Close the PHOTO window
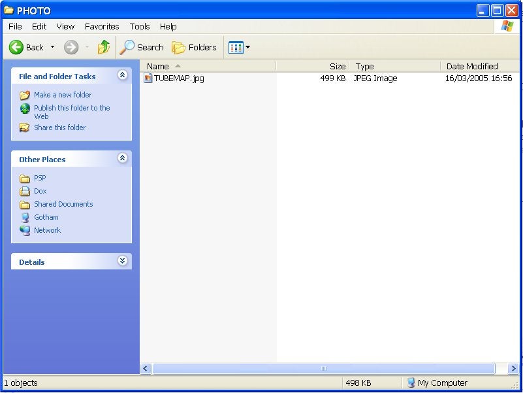This screenshot has width=523, height=393. pyautogui.click(x=512, y=10)
